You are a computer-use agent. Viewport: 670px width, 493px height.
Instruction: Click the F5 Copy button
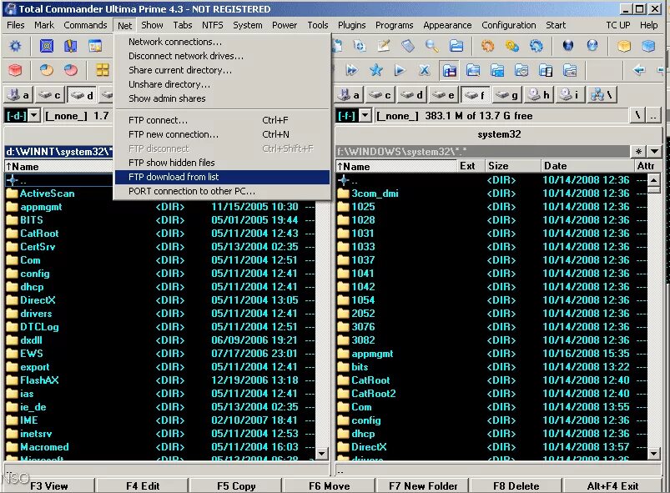click(x=236, y=486)
